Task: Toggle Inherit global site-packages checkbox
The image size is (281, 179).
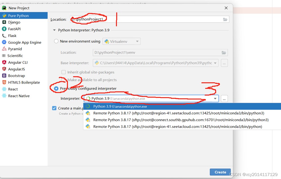Action: point(64,72)
